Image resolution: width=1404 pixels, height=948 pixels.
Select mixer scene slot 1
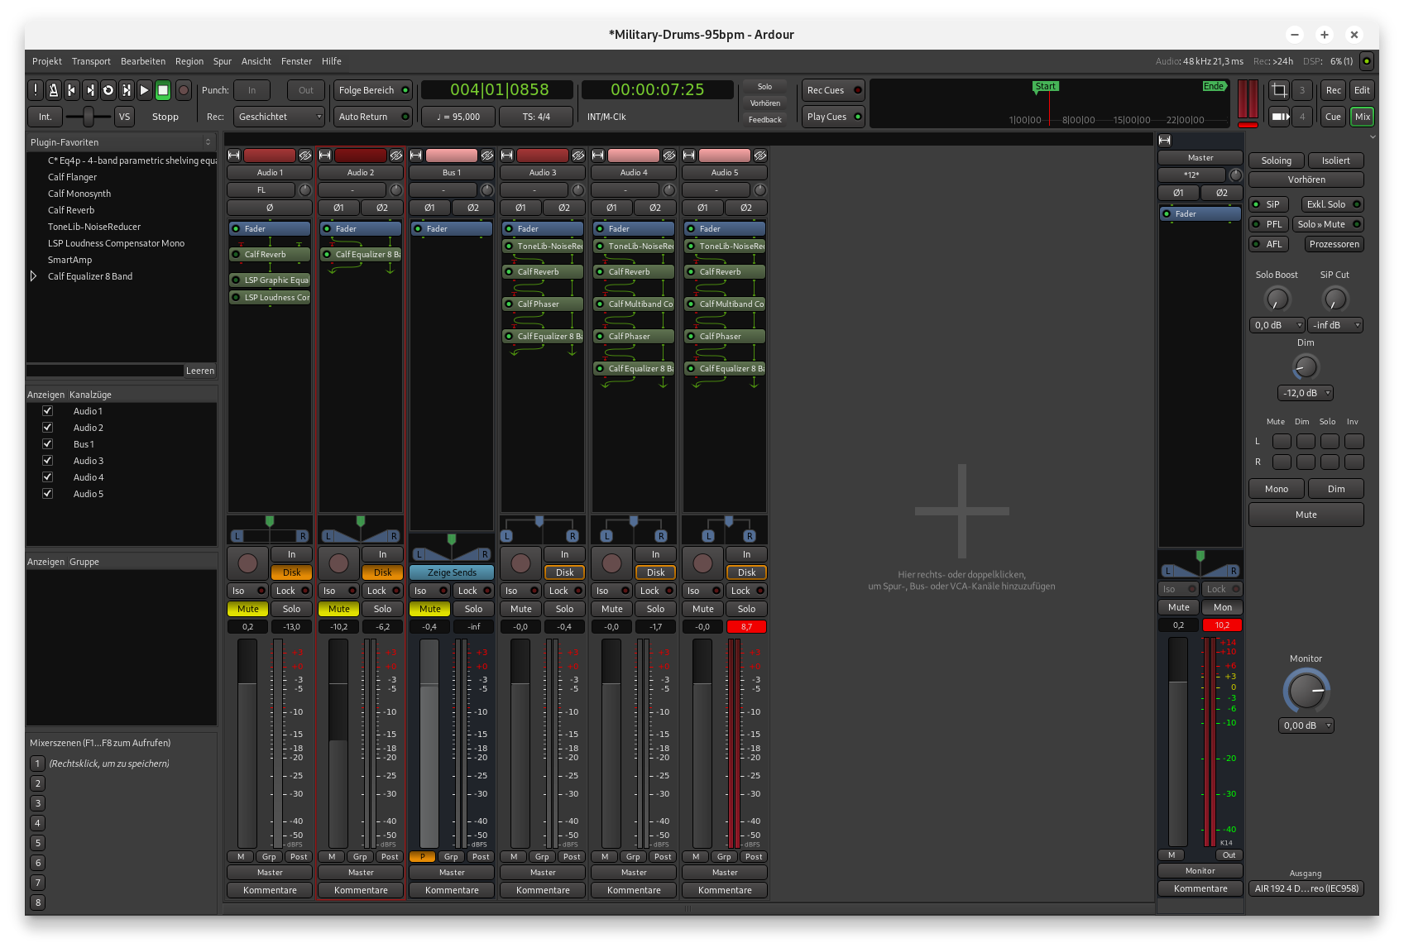[37, 764]
